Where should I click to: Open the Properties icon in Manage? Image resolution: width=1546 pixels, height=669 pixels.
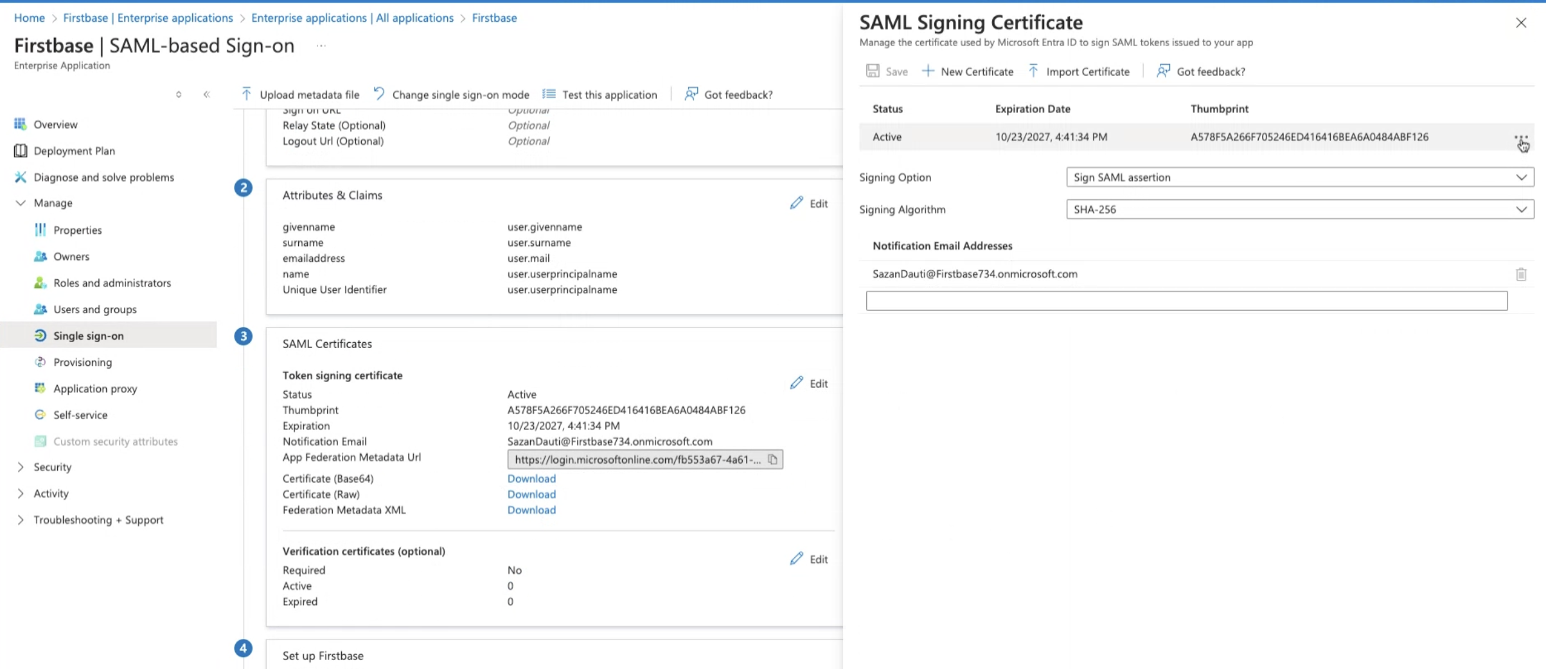(x=40, y=229)
